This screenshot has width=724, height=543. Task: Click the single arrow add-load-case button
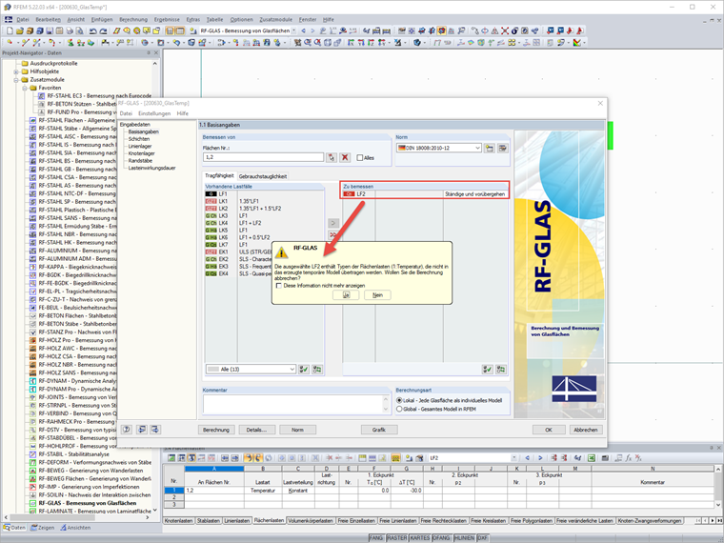333,223
